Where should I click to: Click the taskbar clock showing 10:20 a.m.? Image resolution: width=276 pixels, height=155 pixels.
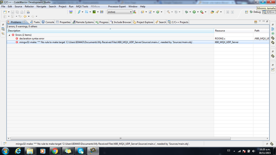(265, 151)
